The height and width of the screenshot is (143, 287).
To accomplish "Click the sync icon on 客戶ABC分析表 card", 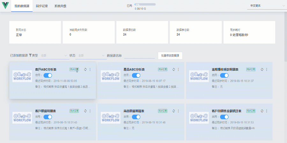I will pyautogui.click(x=85, y=69).
